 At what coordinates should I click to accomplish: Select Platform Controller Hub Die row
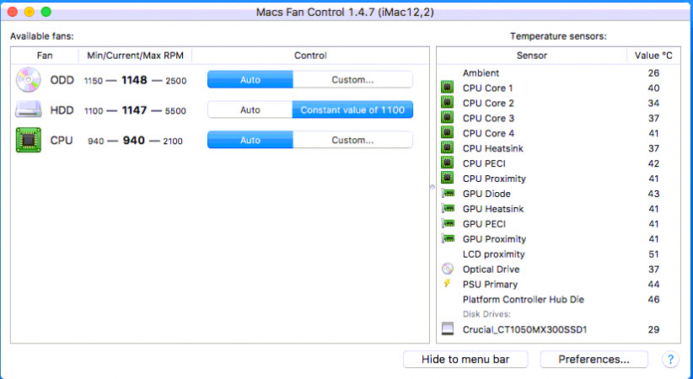click(559, 299)
